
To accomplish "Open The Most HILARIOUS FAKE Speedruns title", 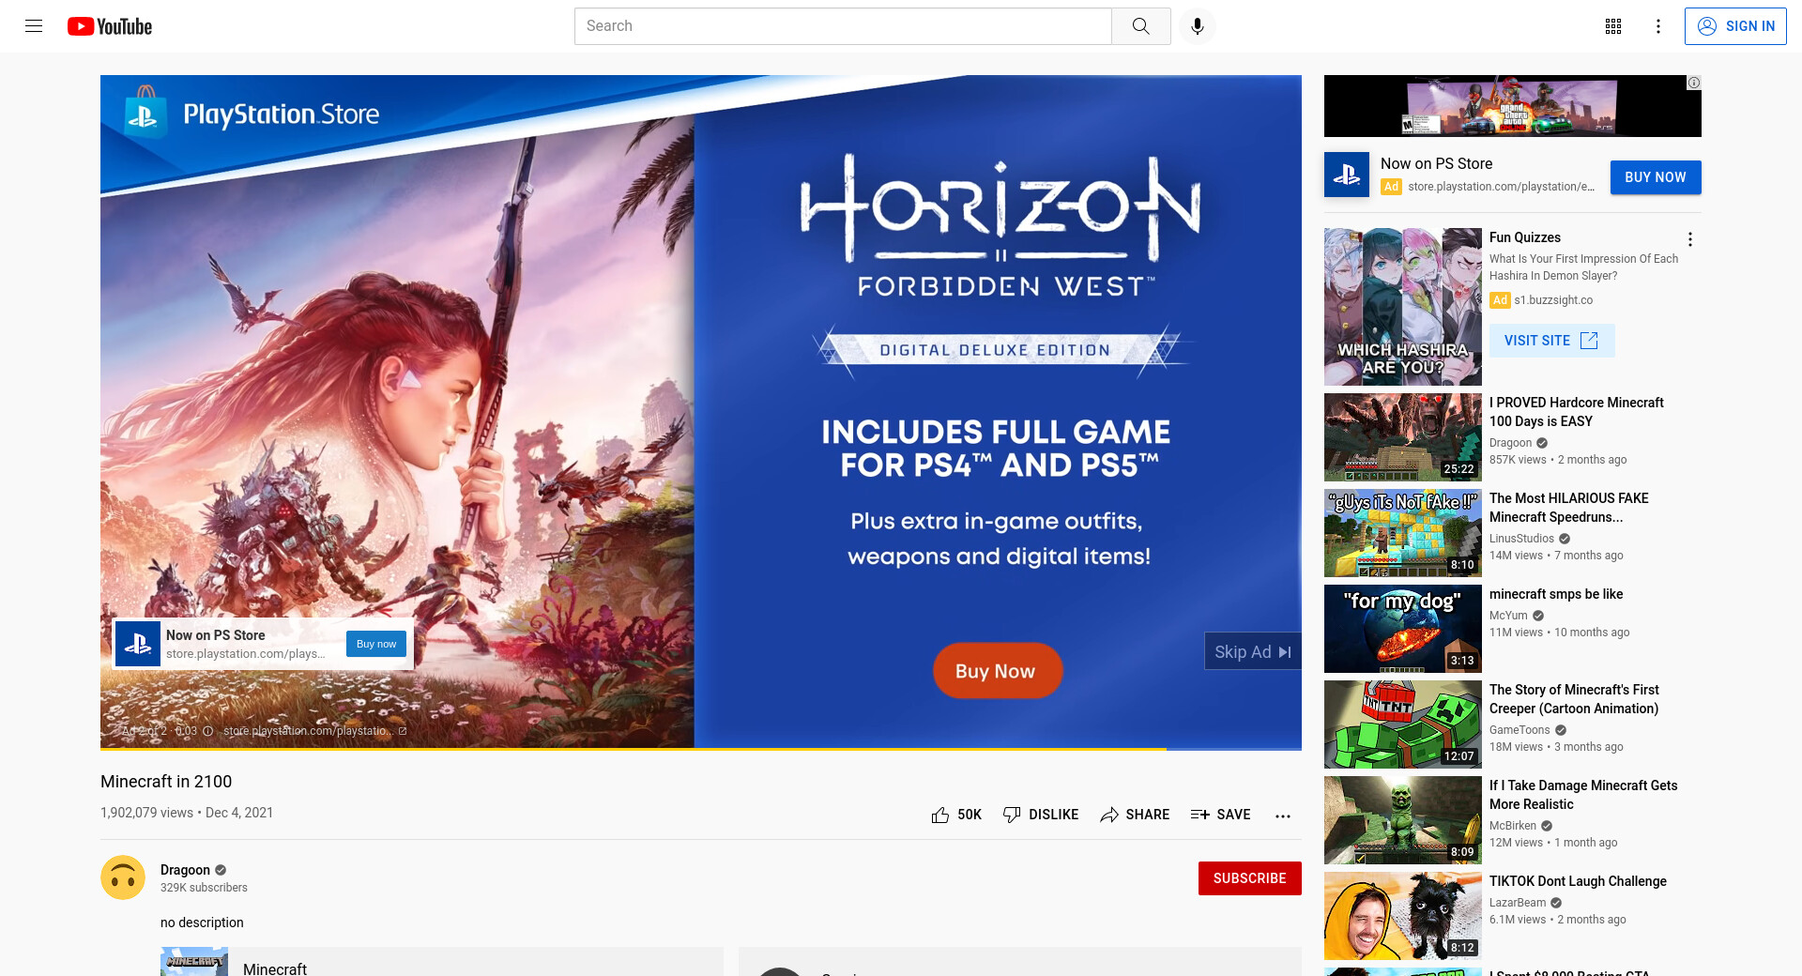I will 1569,508.
